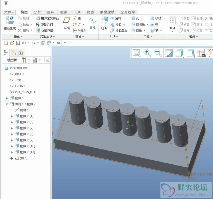Expand the 拉伸 1 tree node
213x199 pixels.
(x=7, y=98)
